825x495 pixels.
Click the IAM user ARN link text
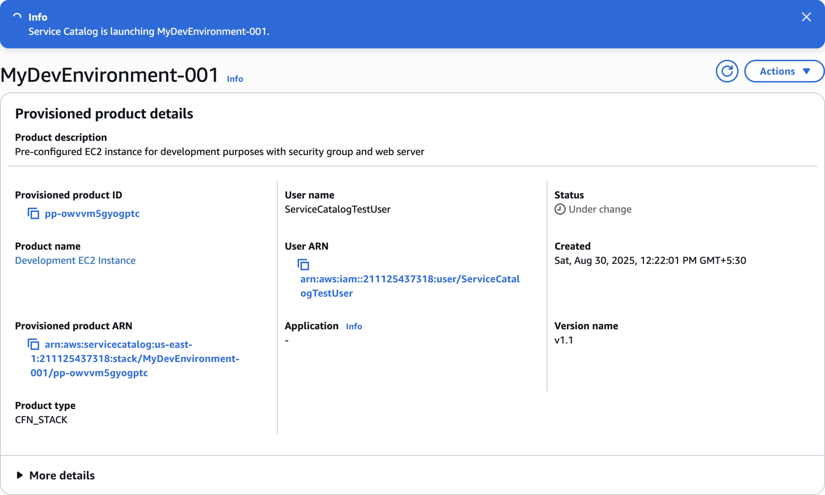(410, 279)
